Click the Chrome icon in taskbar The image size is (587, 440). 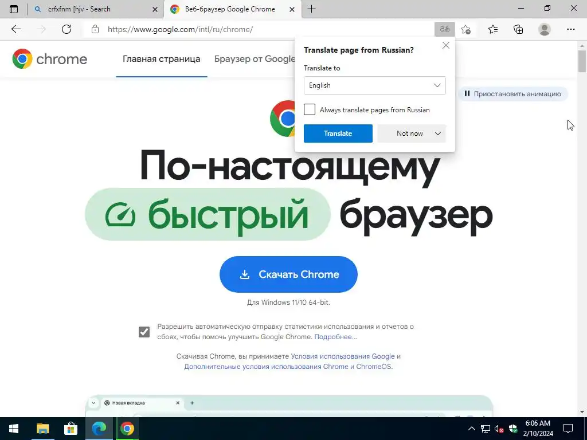[x=127, y=429]
